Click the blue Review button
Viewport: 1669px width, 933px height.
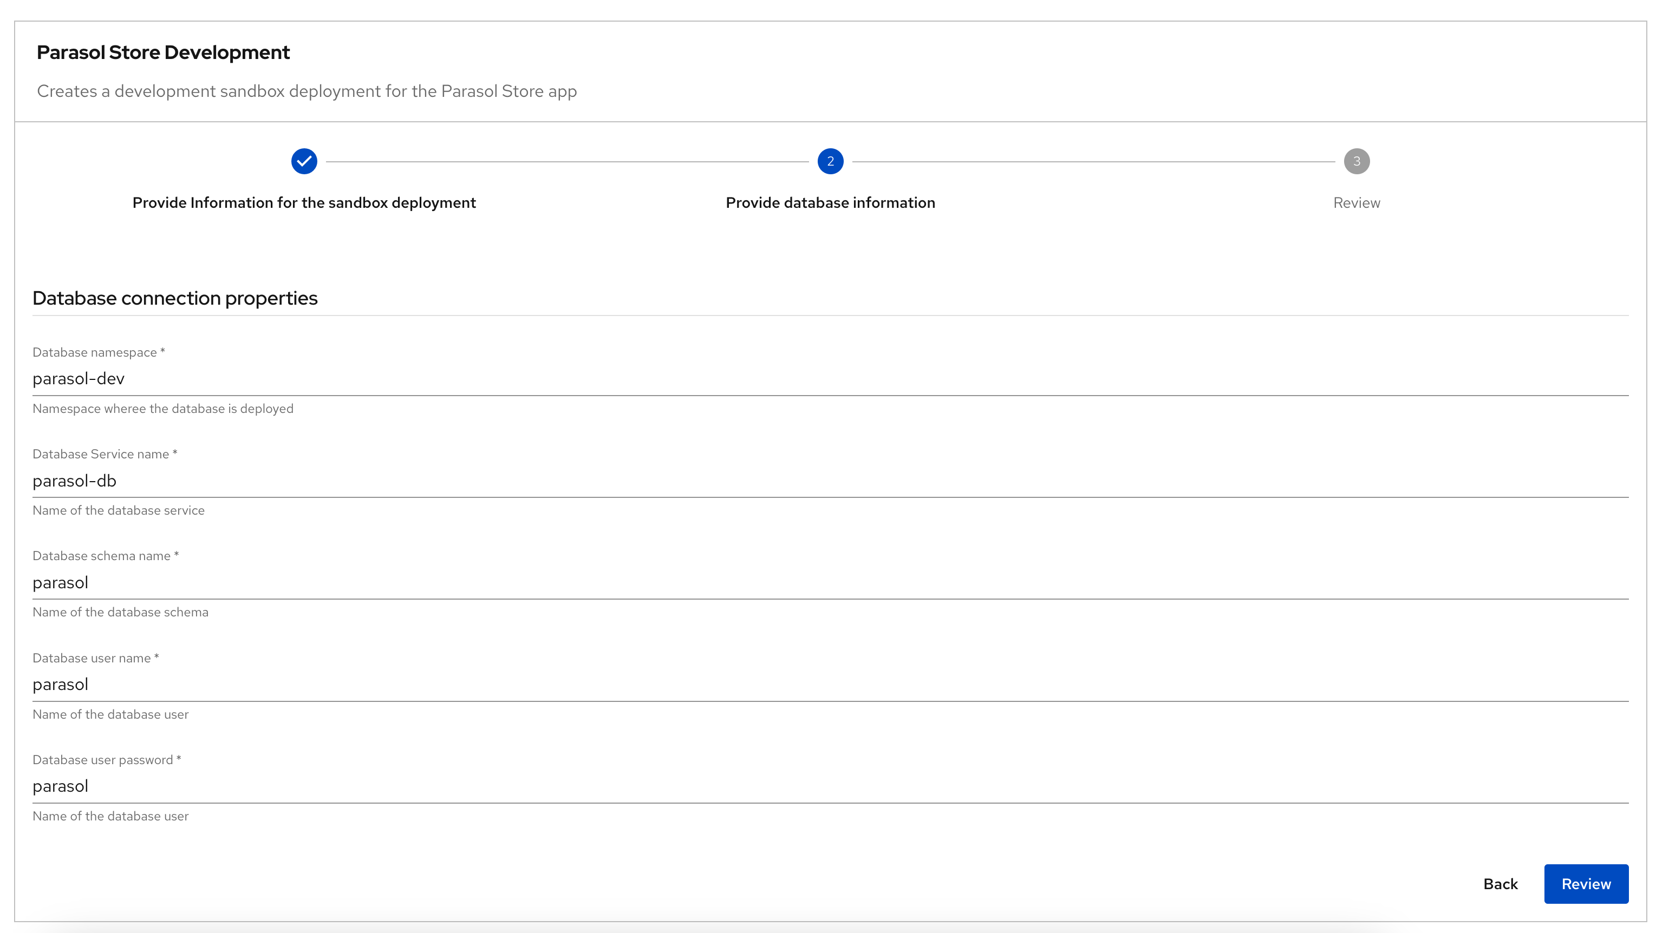[1586, 884]
